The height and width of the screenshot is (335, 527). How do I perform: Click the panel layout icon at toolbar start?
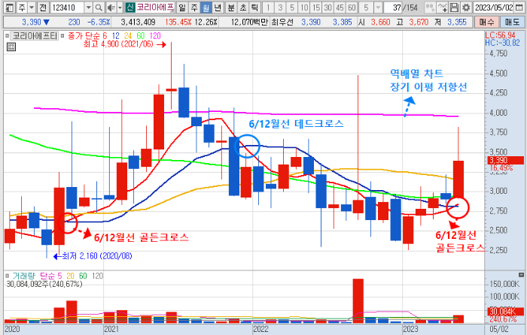(x=9, y=8)
